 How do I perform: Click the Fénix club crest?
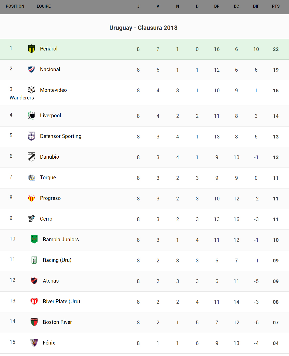point(34,343)
